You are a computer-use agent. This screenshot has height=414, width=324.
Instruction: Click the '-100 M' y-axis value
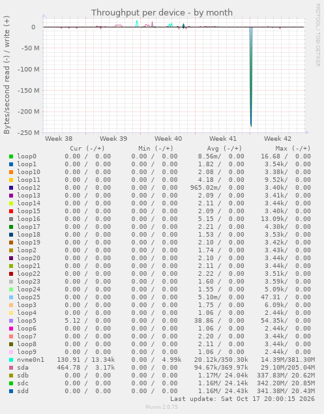click(28, 70)
